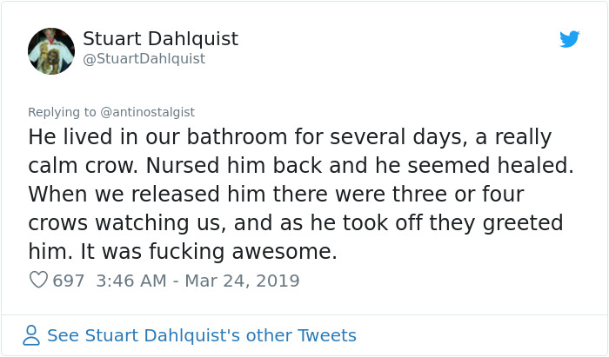The image size is (609, 357).
Task: See Stuart Dahlquist's other Tweets
Action: [201, 335]
